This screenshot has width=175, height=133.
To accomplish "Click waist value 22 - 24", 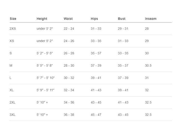I will [69, 29].
